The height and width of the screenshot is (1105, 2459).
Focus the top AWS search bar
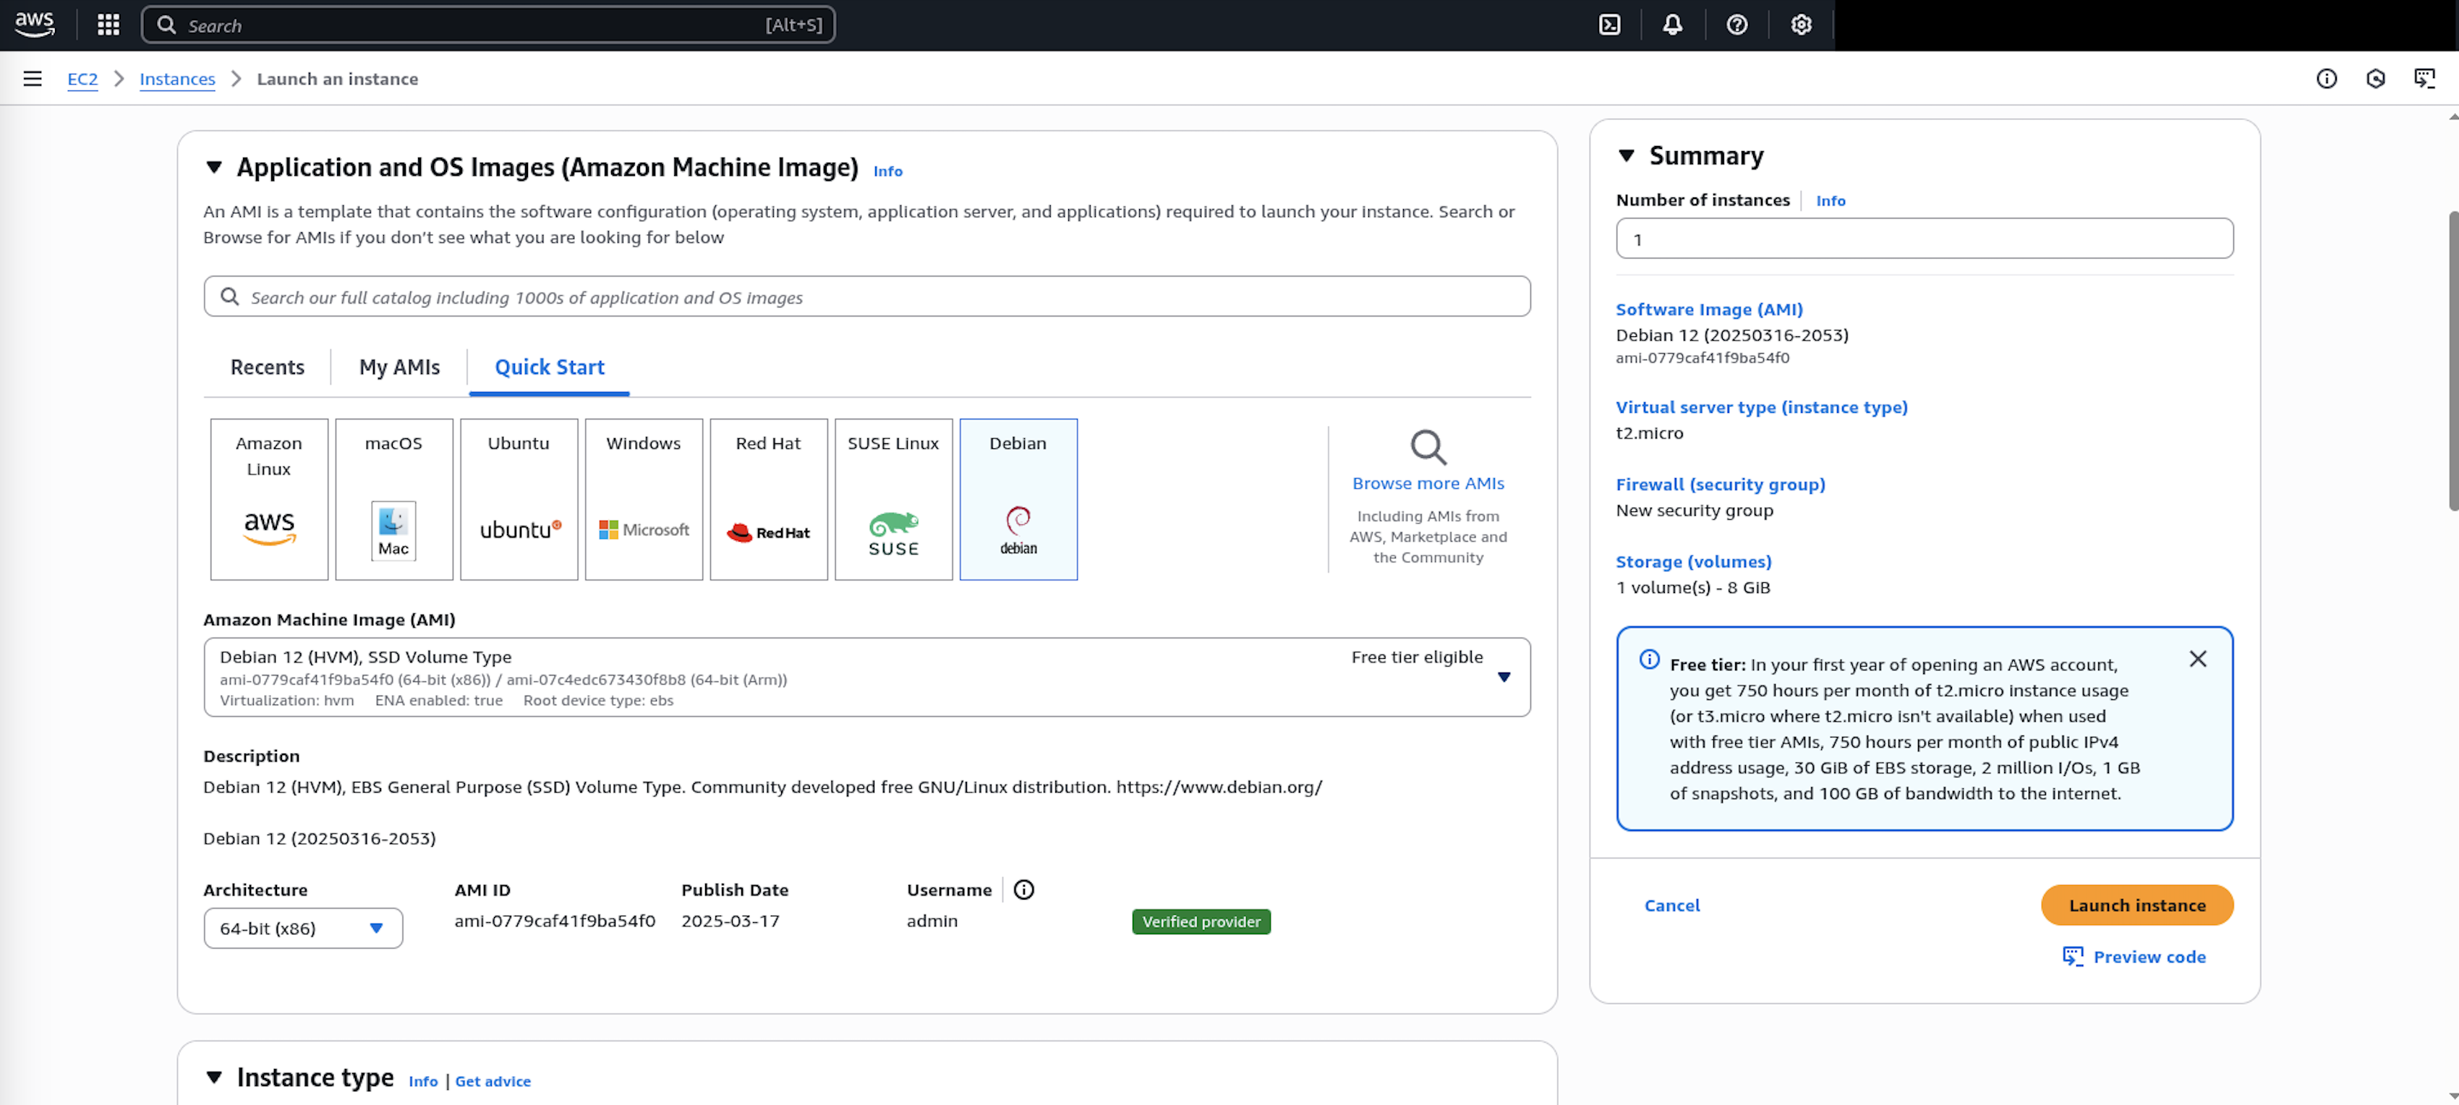pyautogui.click(x=487, y=25)
